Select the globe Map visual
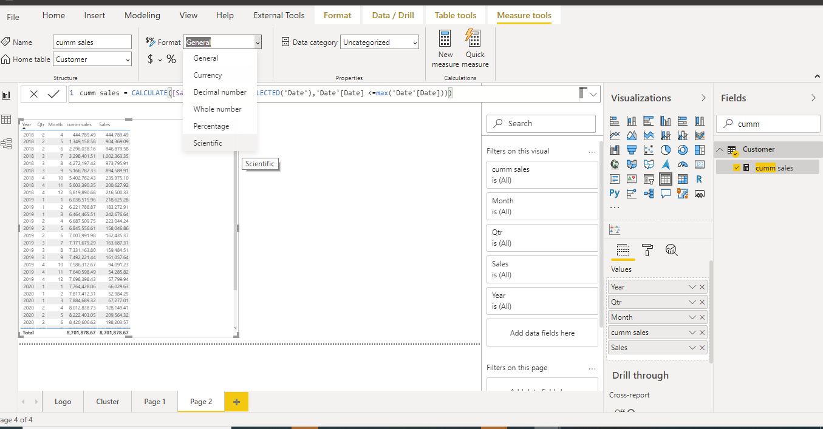Screen dimensions: 823x429 point(615,164)
